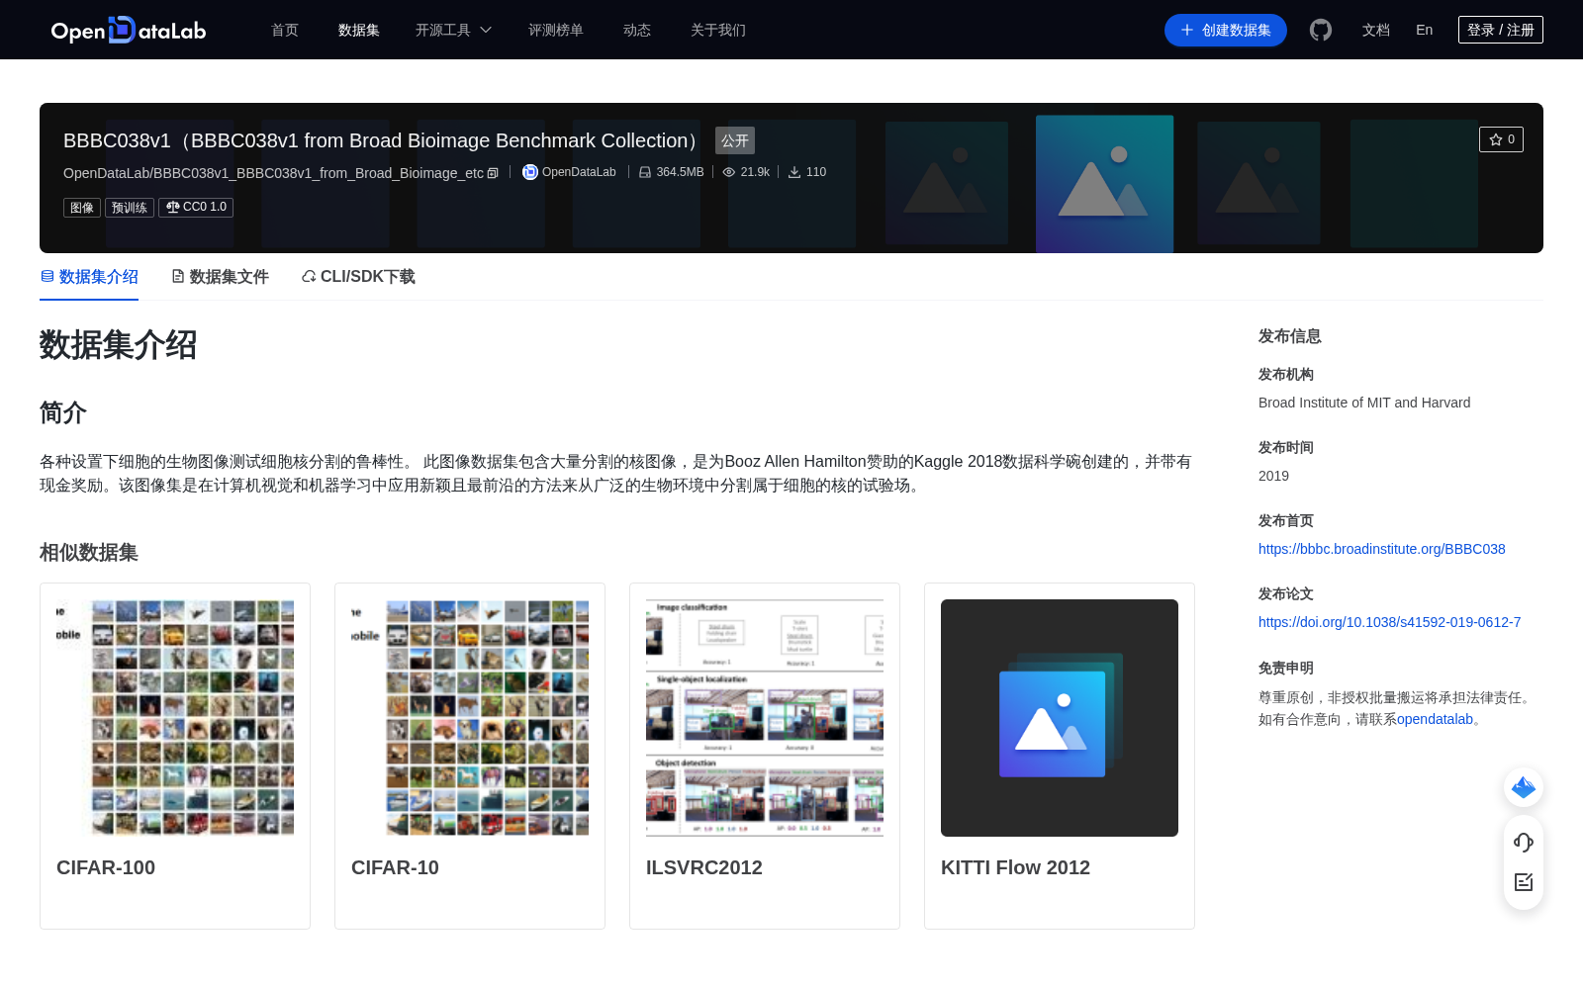Open 文档 link
The width and height of the screenshot is (1583, 989).
[x=1376, y=30]
